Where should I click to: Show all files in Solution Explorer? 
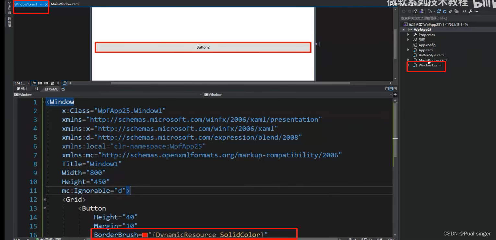click(x=456, y=11)
